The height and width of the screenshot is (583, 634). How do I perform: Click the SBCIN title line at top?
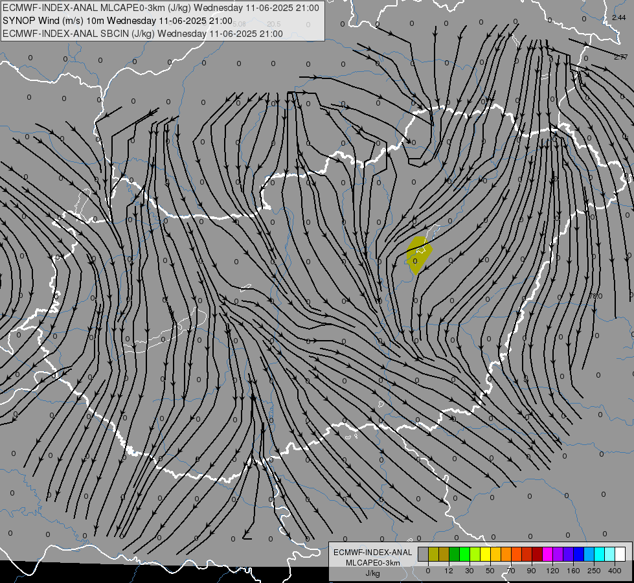142,34
